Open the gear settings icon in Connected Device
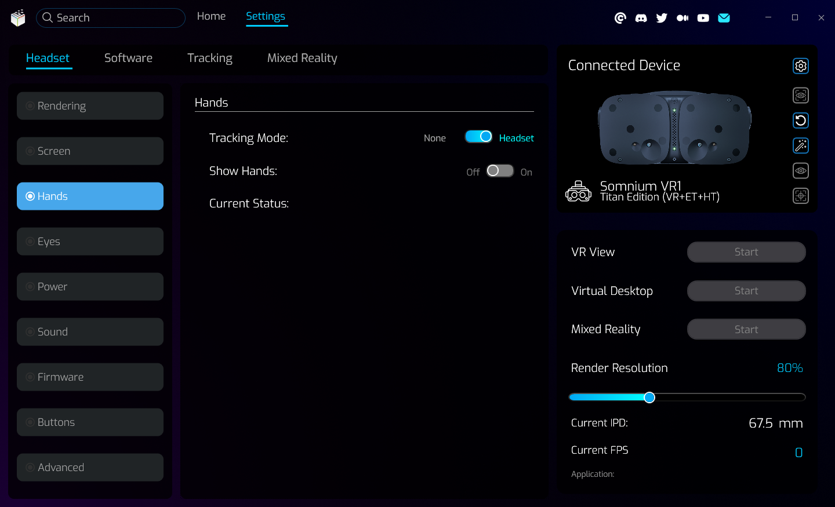The image size is (835, 507). click(800, 66)
